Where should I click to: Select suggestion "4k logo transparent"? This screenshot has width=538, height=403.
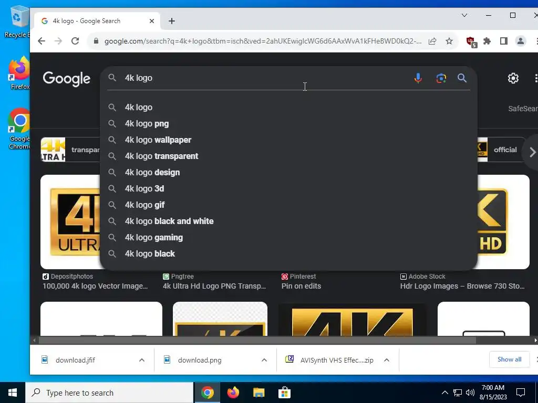point(288,156)
